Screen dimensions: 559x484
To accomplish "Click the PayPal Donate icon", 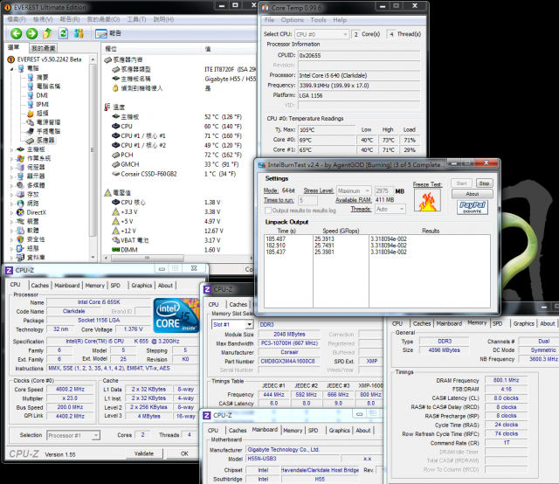I will point(472,207).
